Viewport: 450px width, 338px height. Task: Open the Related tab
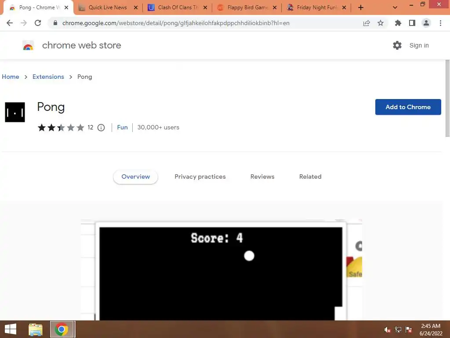coord(310,177)
